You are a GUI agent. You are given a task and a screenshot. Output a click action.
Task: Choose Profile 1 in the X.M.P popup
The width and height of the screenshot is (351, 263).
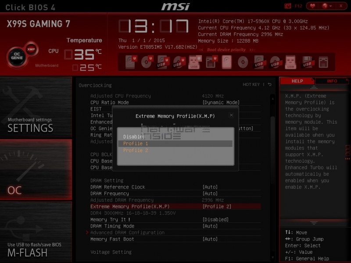(x=175, y=143)
